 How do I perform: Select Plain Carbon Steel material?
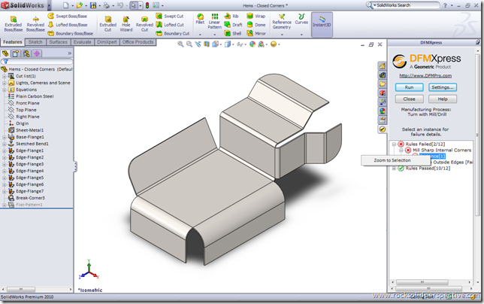[31, 96]
